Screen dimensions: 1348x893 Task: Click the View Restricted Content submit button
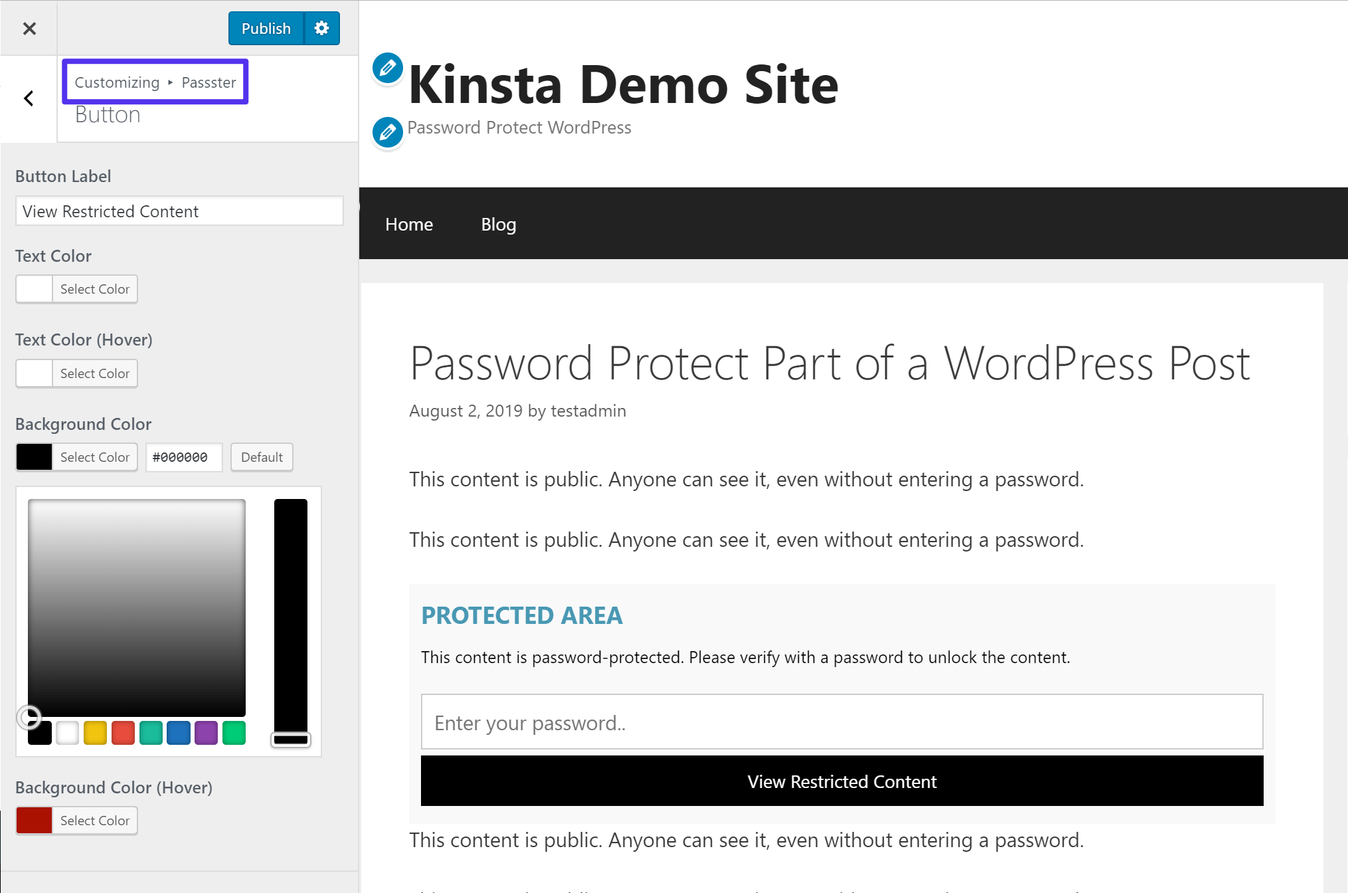pos(841,781)
